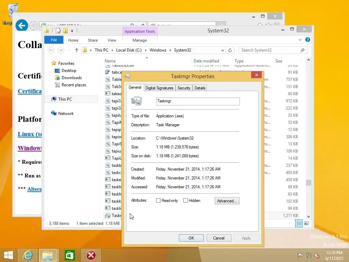Viewport: 349px width, 262px height.
Task: Confirm properties with OK button
Action: (x=191, y=238)
